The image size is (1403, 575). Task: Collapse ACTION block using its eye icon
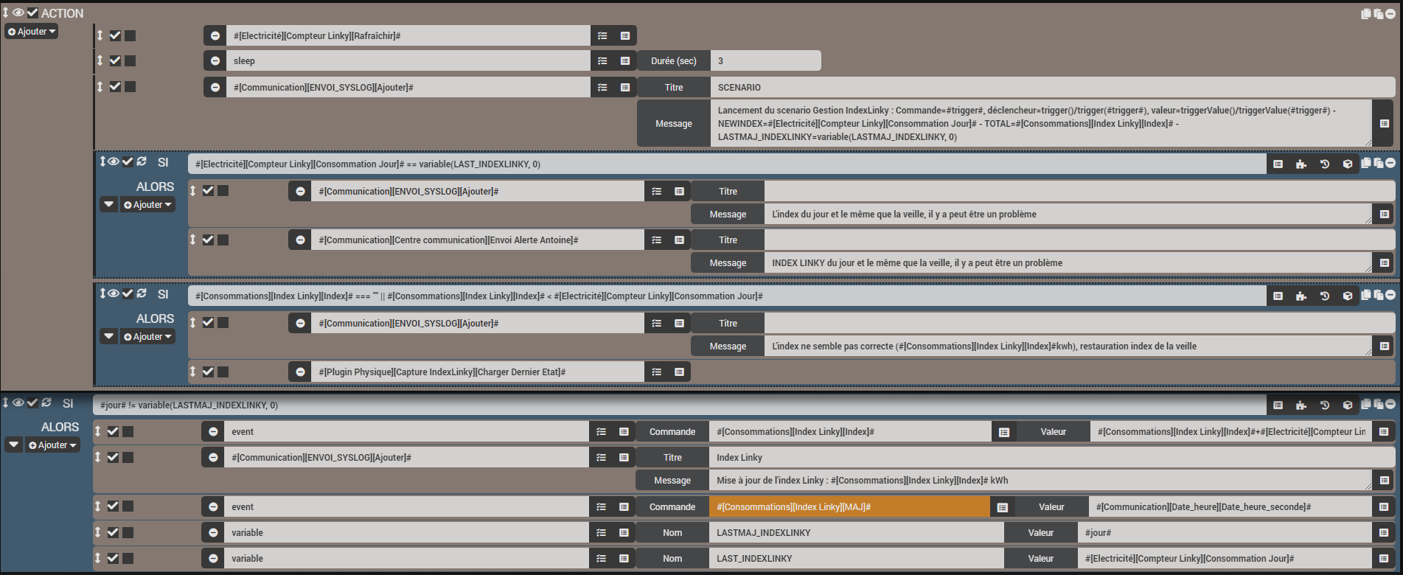pos(18,13)
